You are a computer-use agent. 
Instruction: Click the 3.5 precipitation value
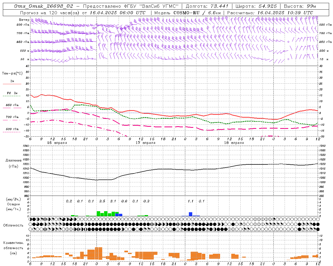[x=102, y=201]
